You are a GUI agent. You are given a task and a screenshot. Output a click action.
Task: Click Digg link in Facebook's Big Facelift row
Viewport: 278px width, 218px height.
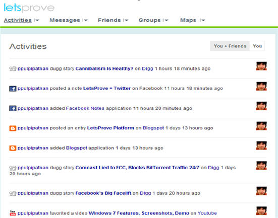pyautogui.click(x=145, y=193)
